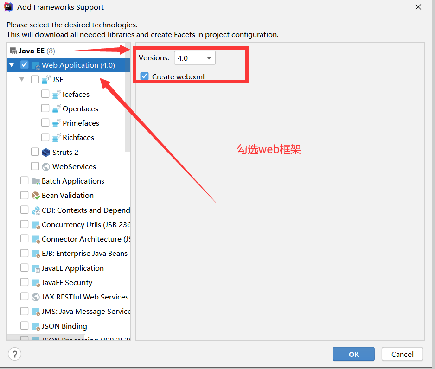Click the frameworks list vertical scrollbar
The image size is (435, 369).
[128, 97]
